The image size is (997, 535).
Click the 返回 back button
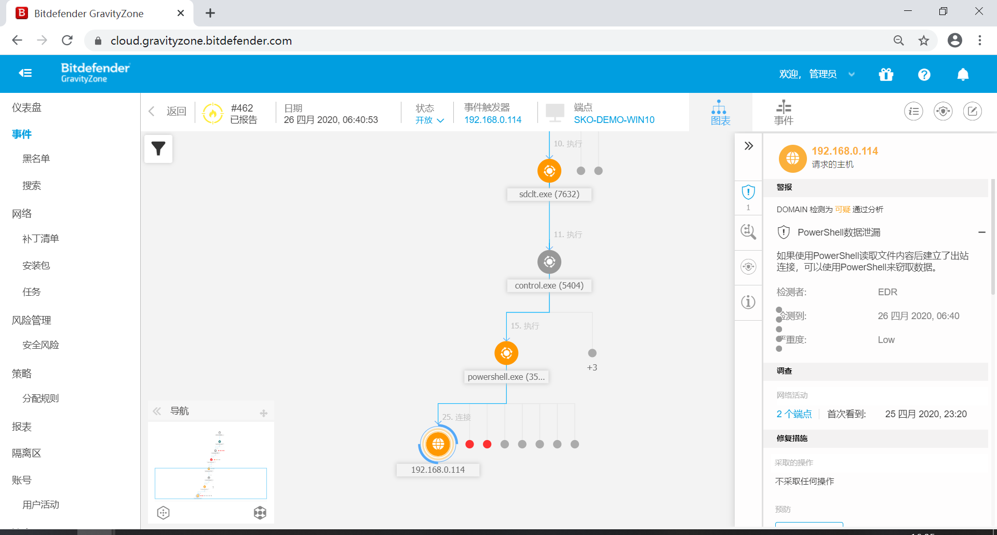(168, 111)
